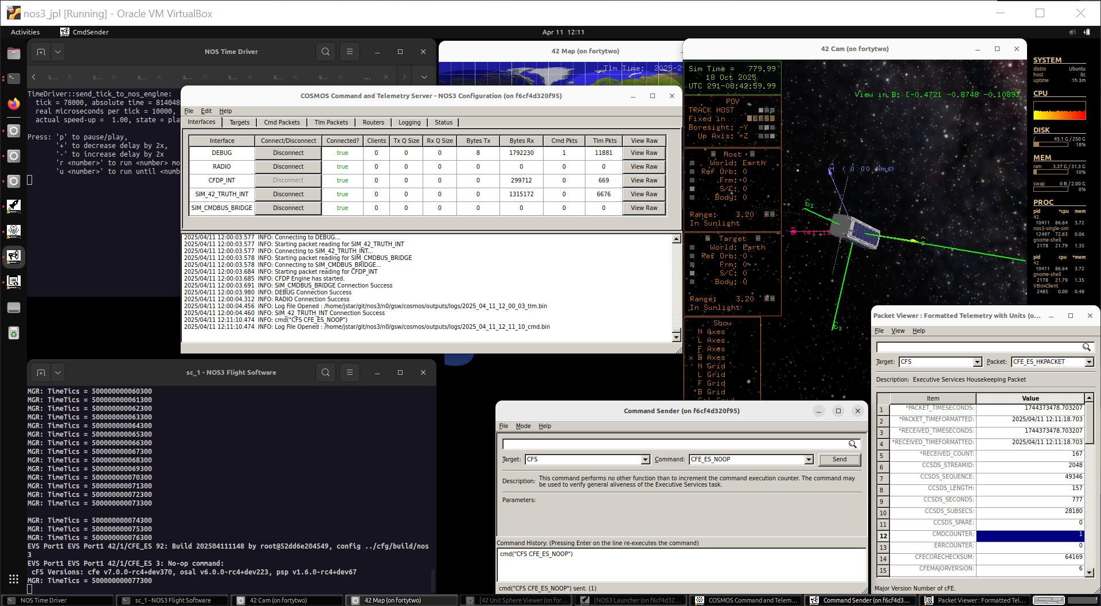Toggle Host S/C box in 42 Cam
This screenshot has width=1101, height=606.
click(693, 189)
